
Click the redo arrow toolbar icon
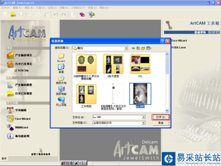pos(64,15)
